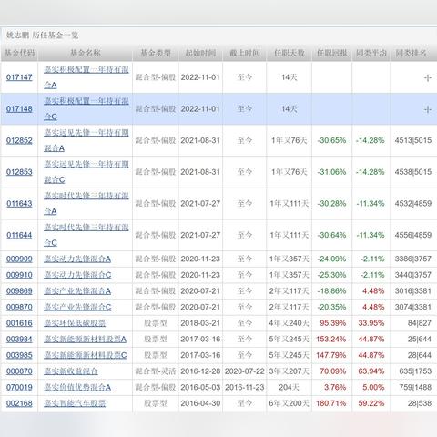Select the 2020-07-22 end date cell

point(245,371)
